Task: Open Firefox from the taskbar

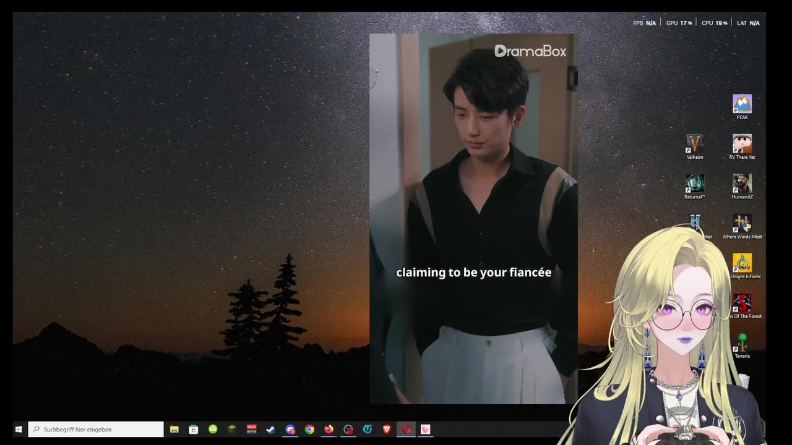Action: tap(329, 429)
